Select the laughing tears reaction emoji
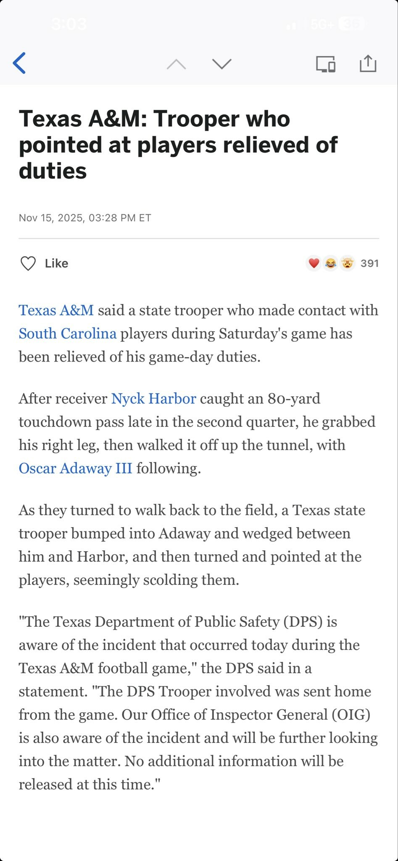The width and height of the screenshot is (398, 861). tap(331, 263)
